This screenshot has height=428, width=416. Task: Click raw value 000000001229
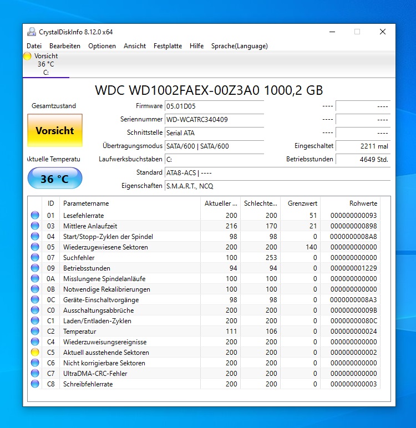click(x=353, y=268)
